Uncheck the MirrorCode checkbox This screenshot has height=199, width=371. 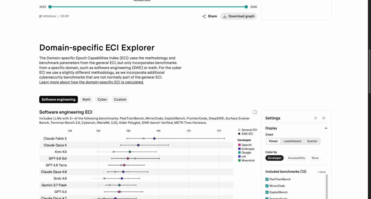coord(267,186)
